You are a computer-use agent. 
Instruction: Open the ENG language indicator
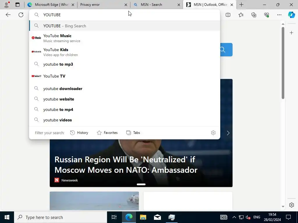pyautogui.click(x=257, y=217)
